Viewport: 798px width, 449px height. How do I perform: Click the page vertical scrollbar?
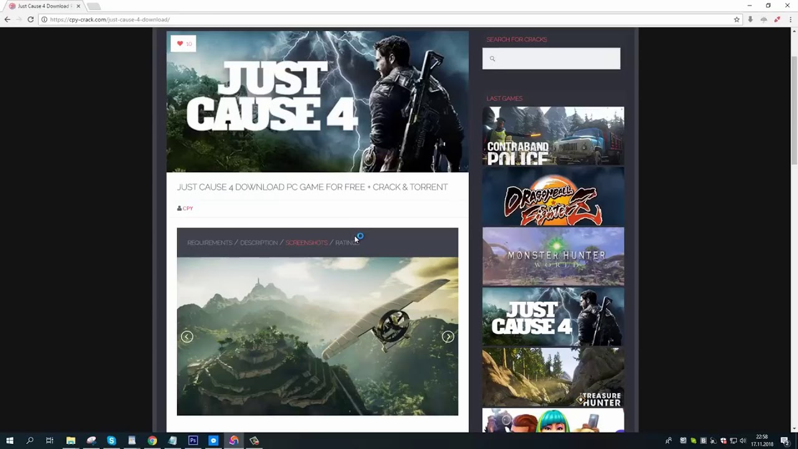[x=793, y=109]
